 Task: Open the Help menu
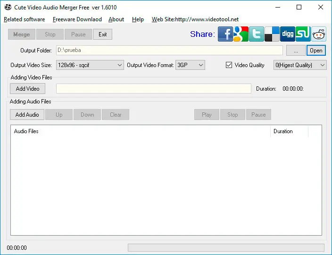[138, 19]
